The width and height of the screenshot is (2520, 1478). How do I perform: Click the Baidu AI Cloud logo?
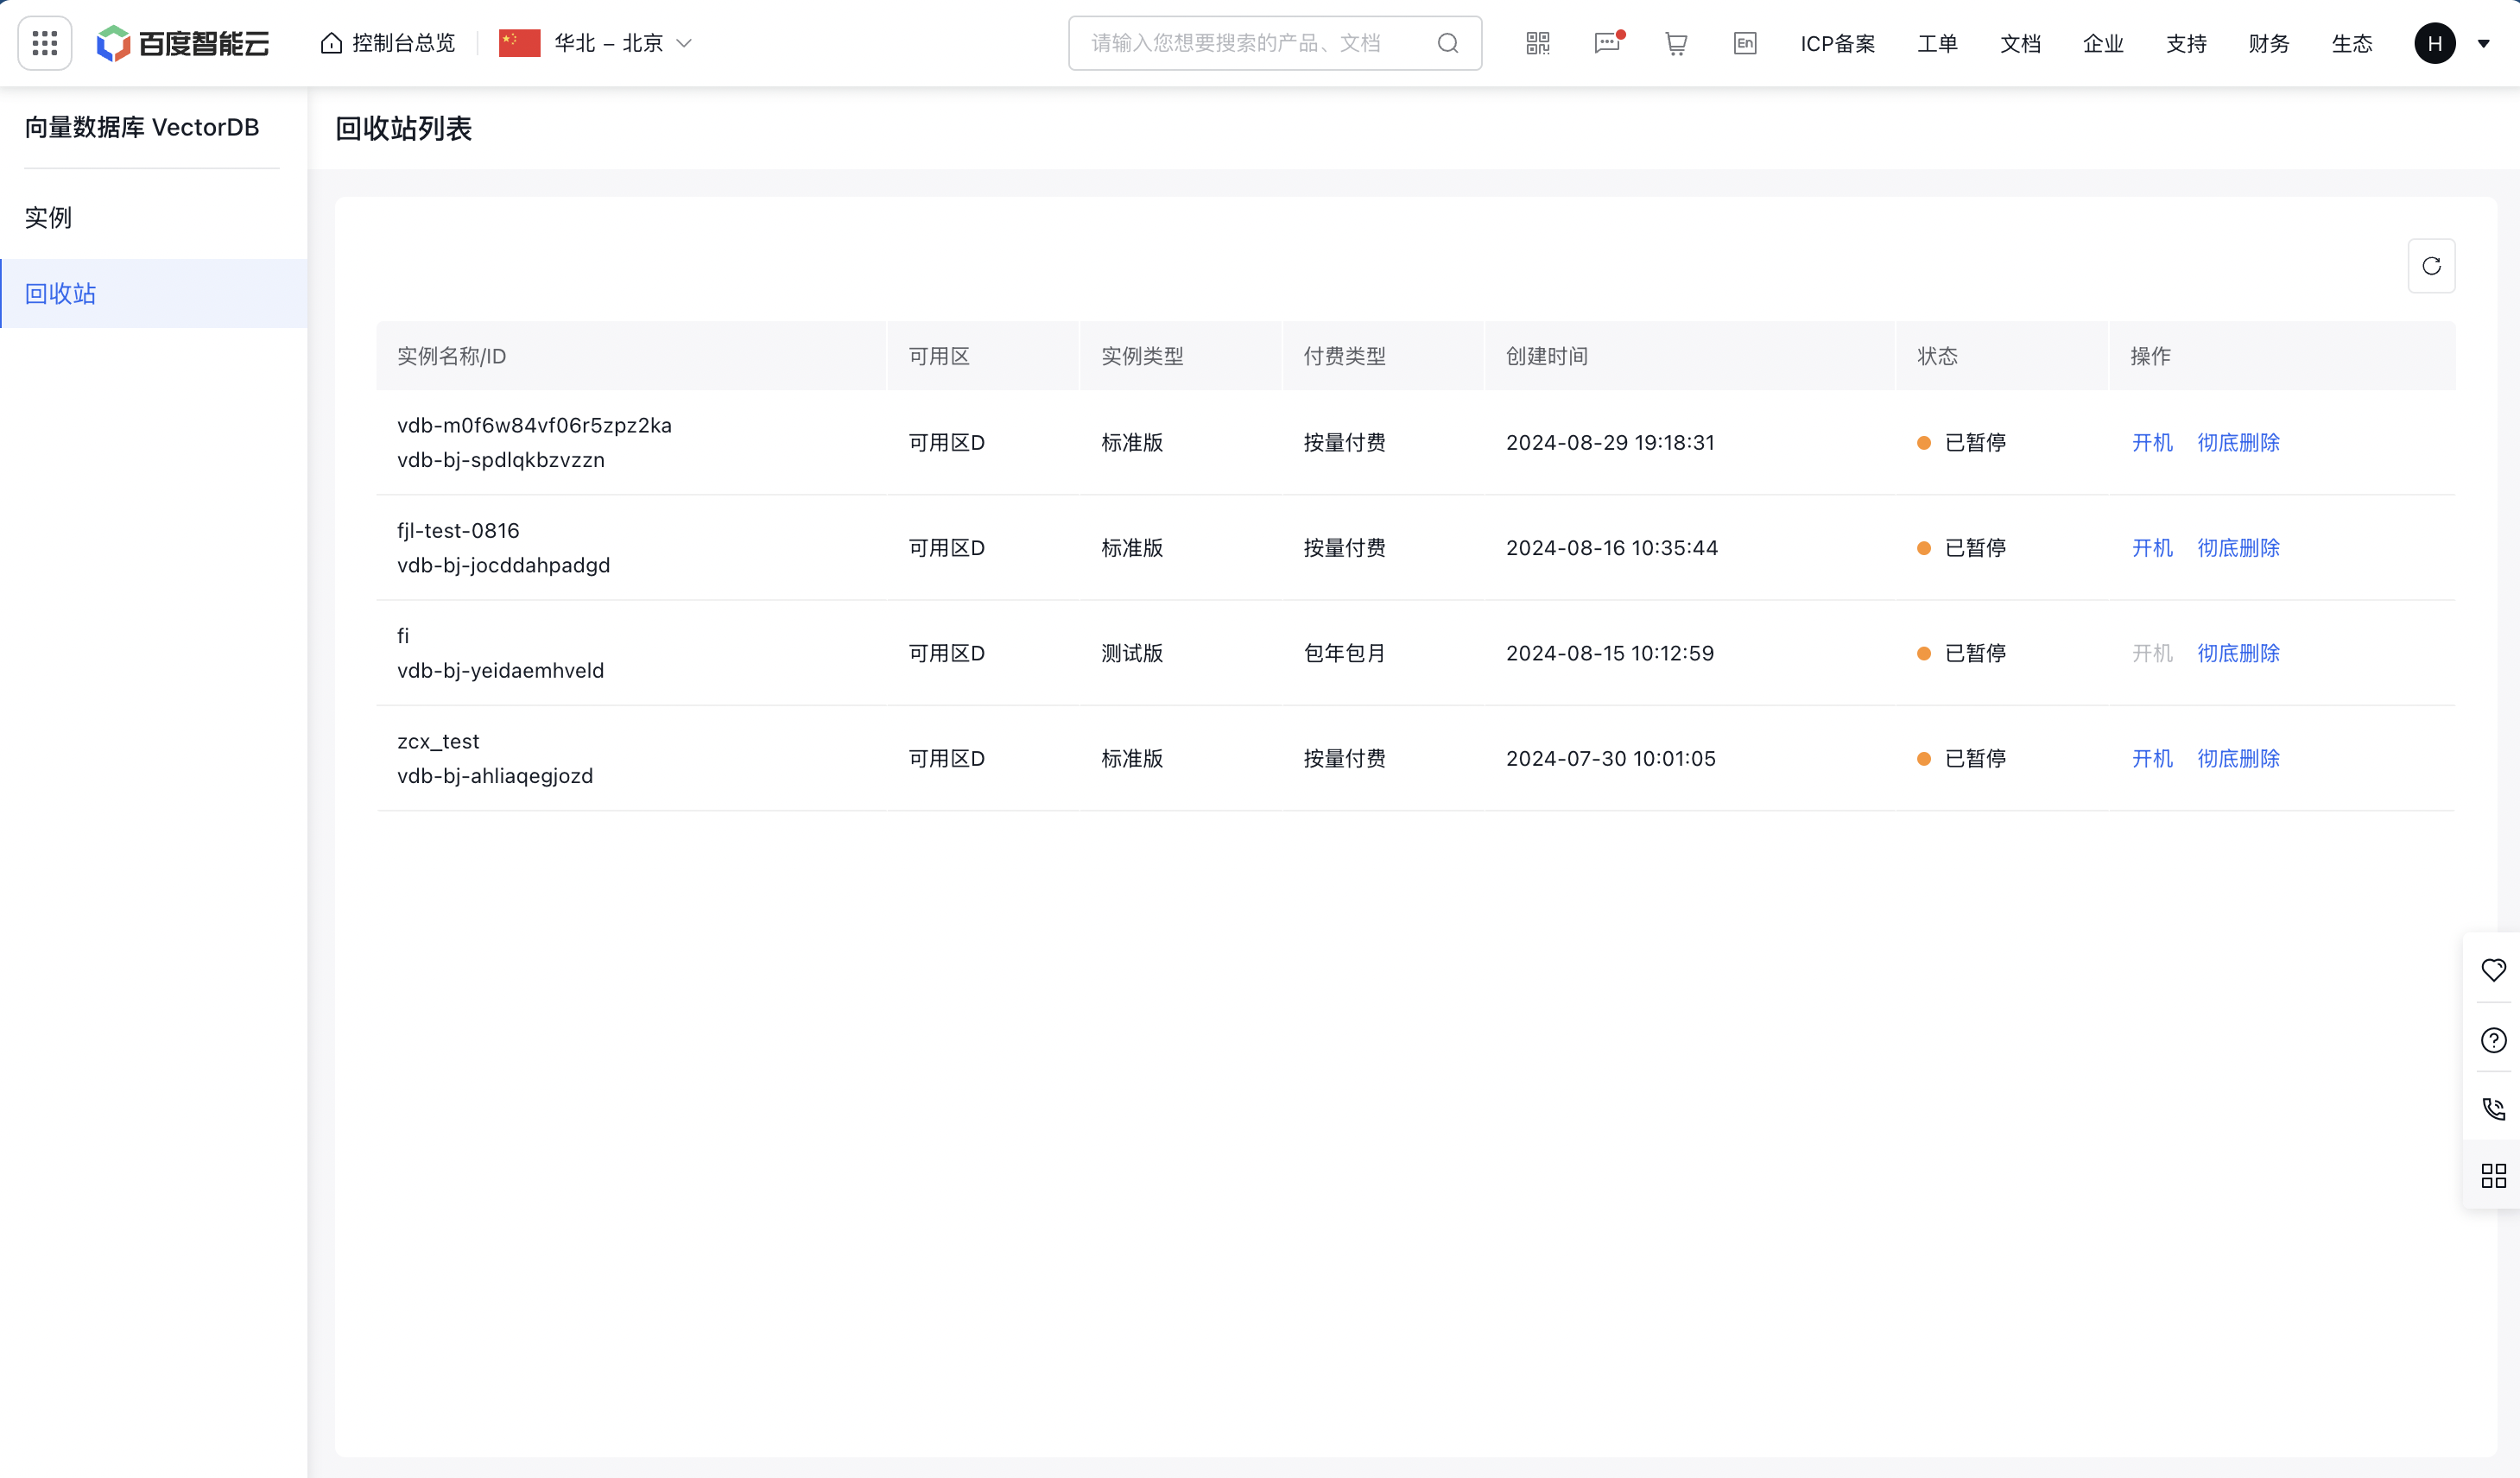pyautogui.click(x=183, y=43)
